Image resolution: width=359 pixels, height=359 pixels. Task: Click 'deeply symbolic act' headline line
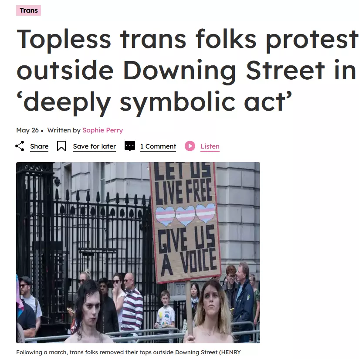(x=155, y=102)
